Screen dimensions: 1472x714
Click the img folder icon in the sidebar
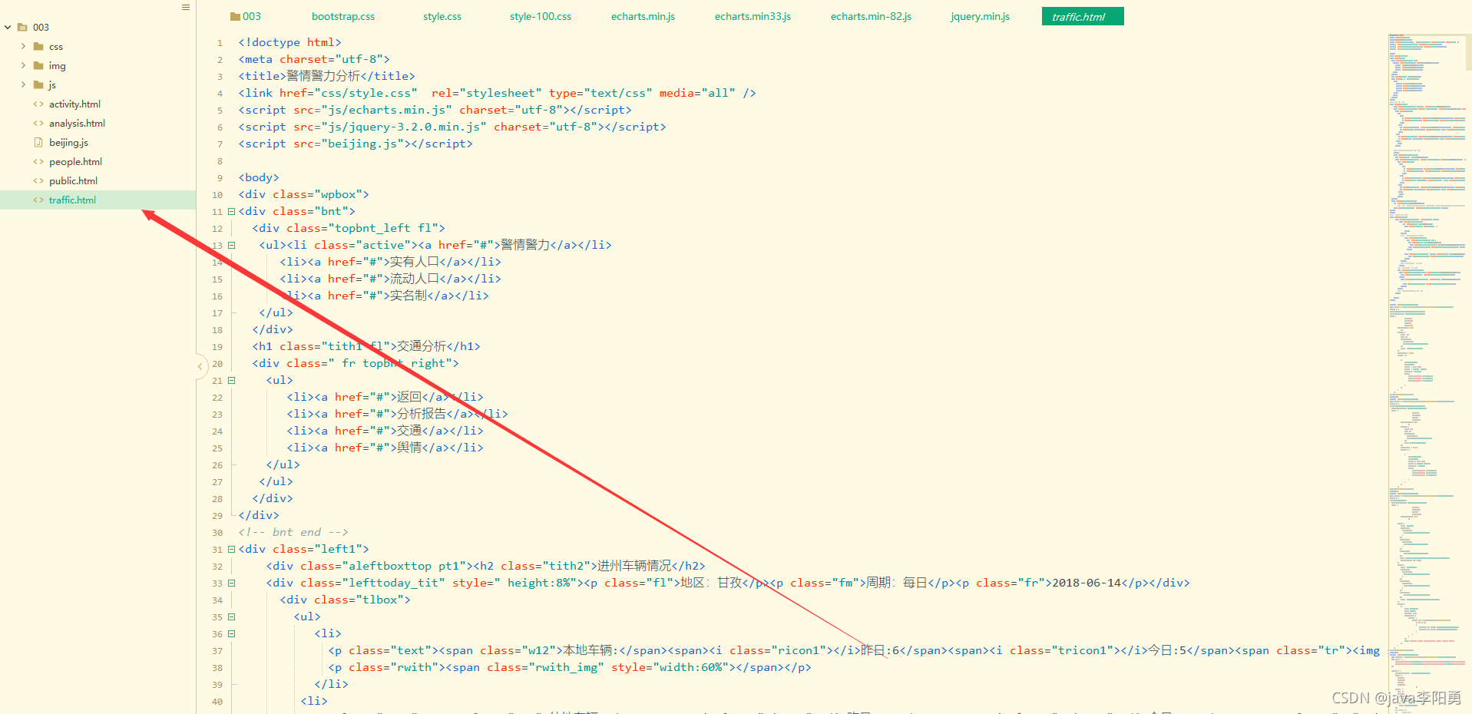pyautogui.click(x=40, y=65)
